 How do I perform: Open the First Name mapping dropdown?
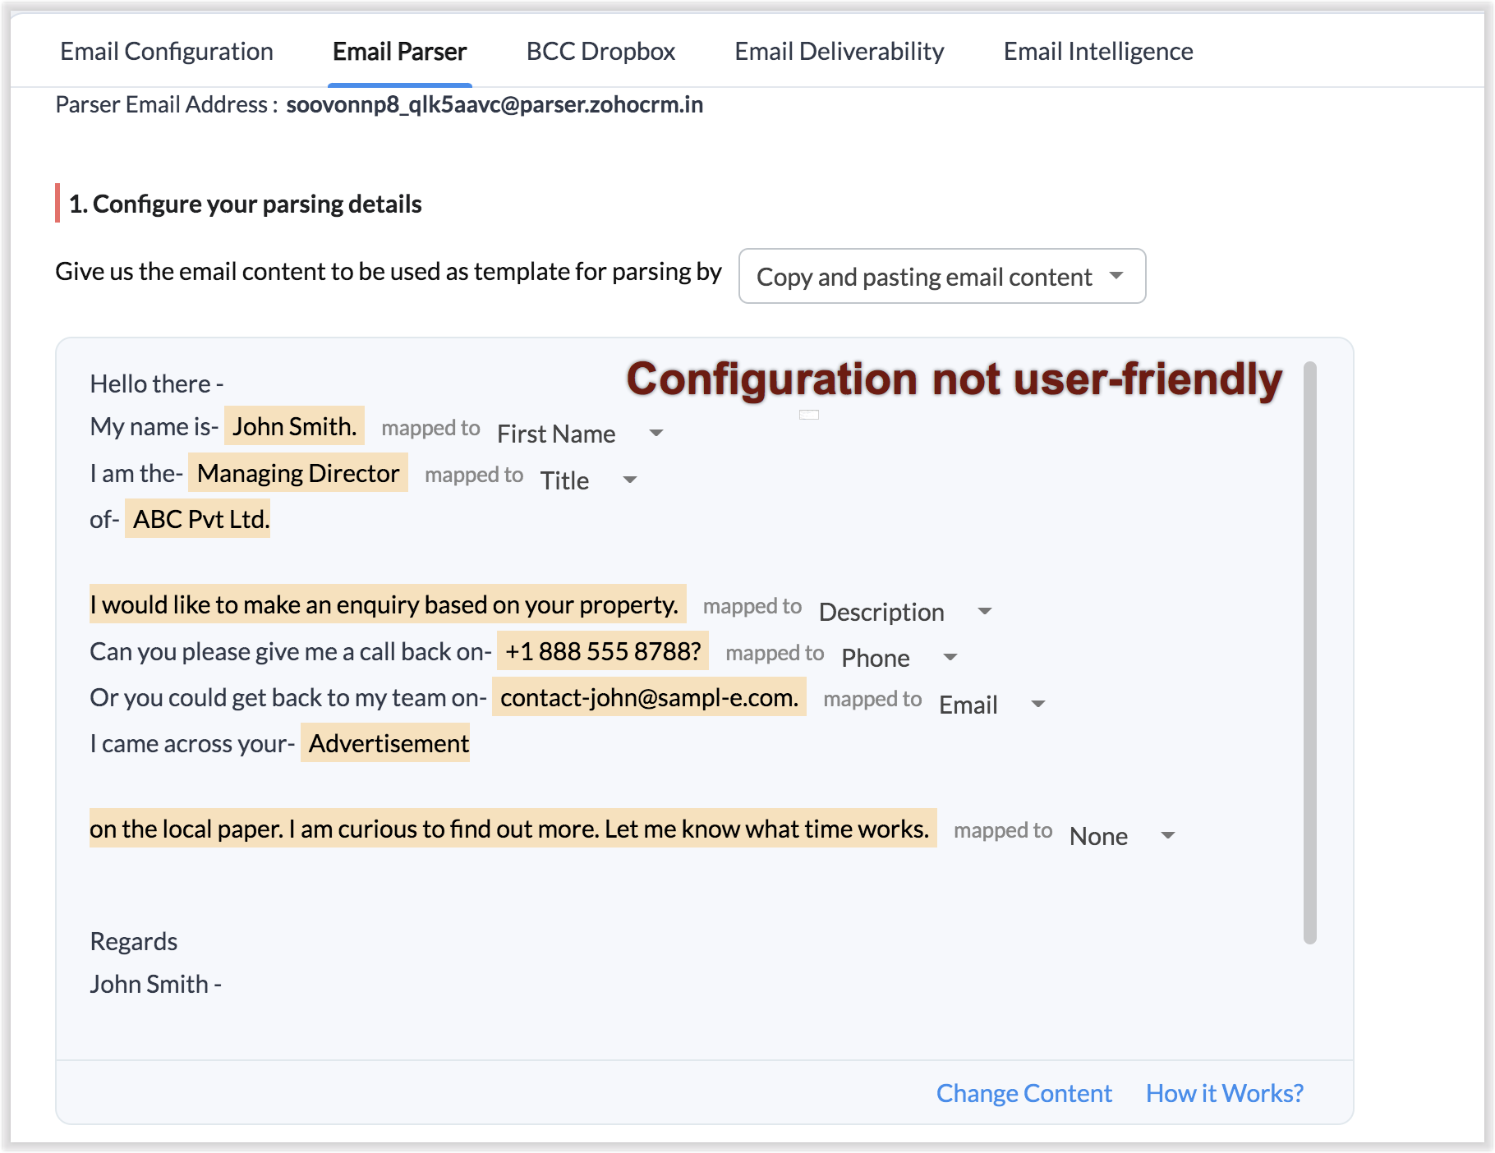[580, 434]
